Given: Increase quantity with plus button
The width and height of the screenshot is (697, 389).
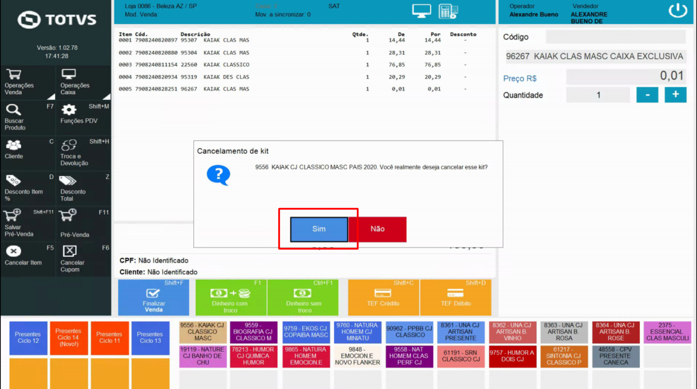Looking at the screenshot, I should pos(675,95).
